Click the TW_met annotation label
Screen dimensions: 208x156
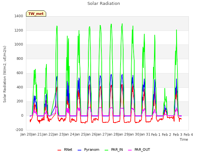coord(36,14)
